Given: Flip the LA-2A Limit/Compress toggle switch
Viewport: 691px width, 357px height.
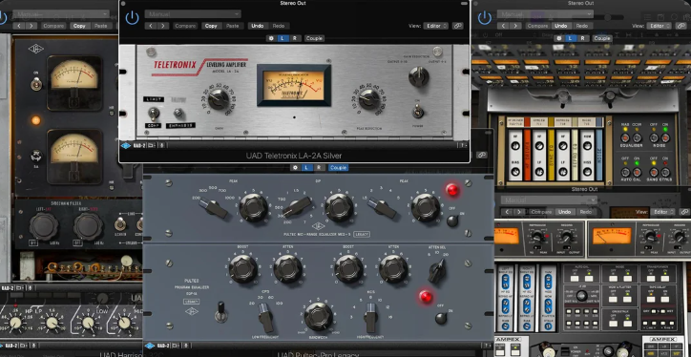Looking at the screenshot, I should (153, 115).
